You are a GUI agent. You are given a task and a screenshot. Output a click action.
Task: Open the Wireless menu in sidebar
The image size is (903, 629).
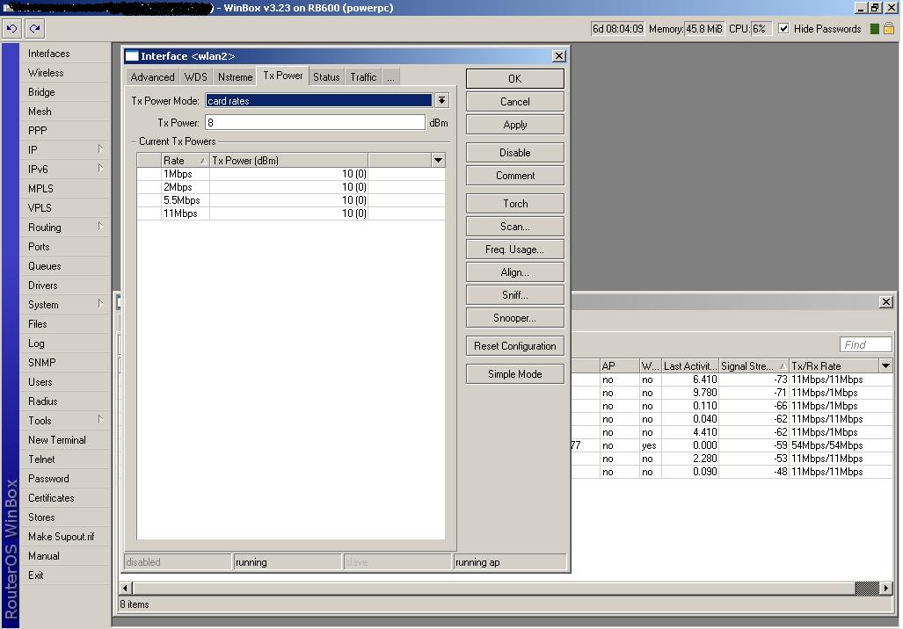(x=46, y=73)
